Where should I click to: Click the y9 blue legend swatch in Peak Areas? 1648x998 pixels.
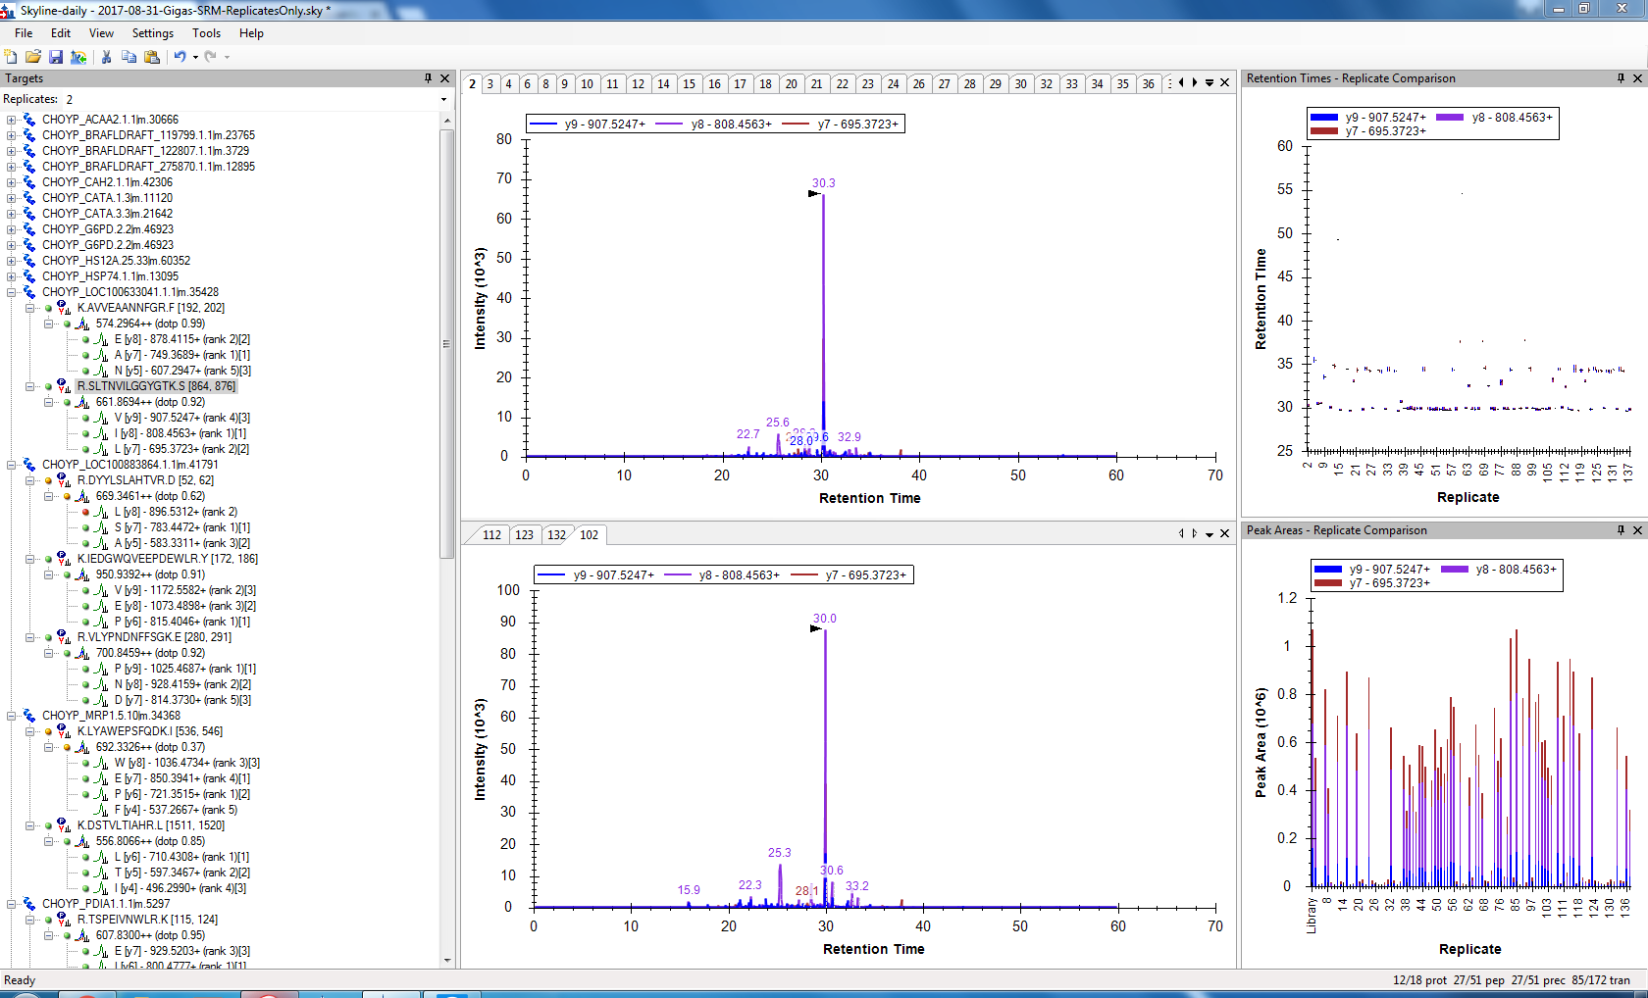(1327, 570)
